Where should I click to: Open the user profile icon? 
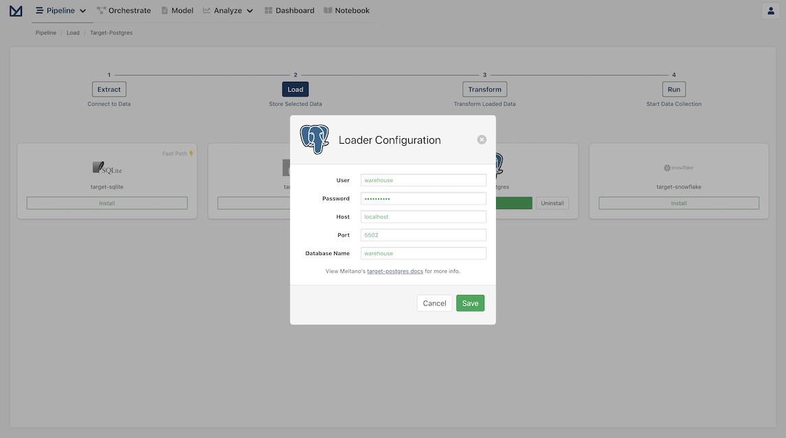pyautogui.click(x=770, y=10)
